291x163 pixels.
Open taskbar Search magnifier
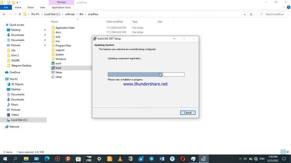[15, 159]
